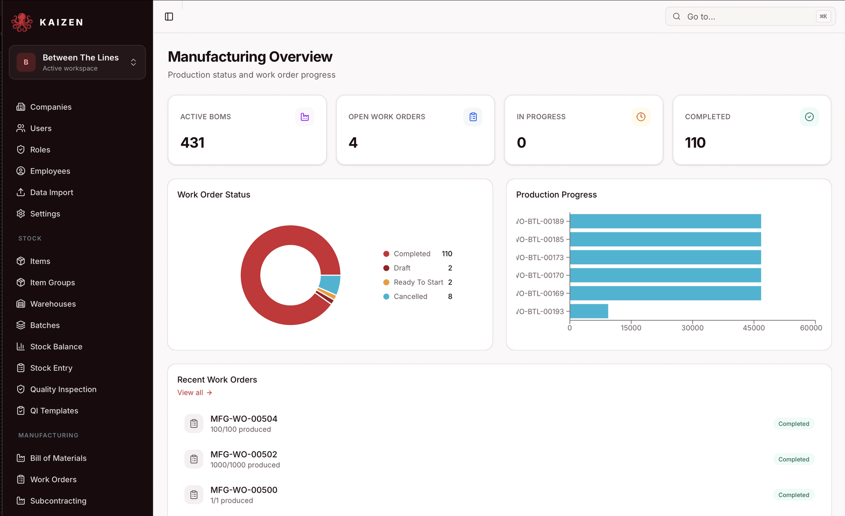Viewport: 845px width, 516px height.
Task: Click the Warehouses icon
Action: 21,304
